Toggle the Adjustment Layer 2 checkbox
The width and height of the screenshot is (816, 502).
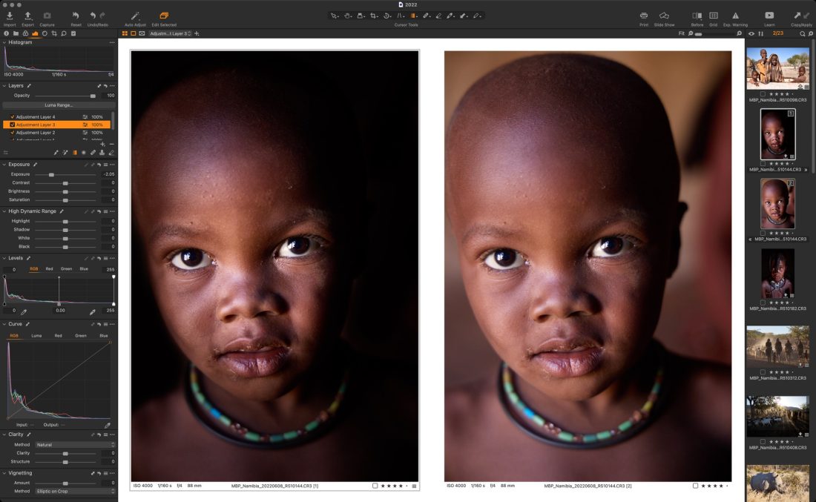pos(12,133)
